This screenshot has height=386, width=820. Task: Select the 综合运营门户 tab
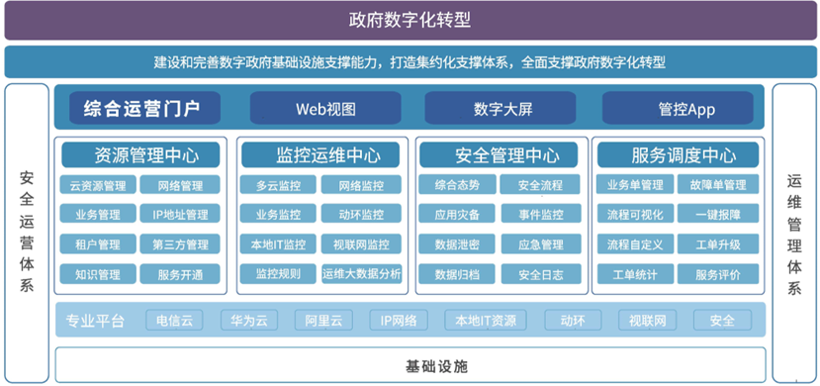coord(144,108)
